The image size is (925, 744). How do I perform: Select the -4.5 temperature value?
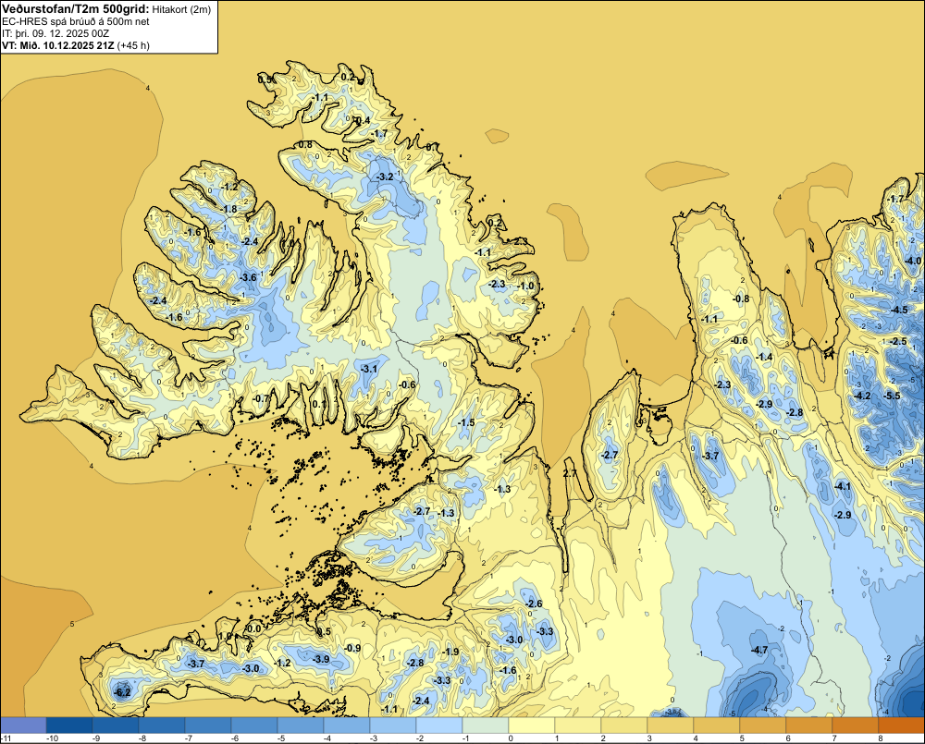[x=899, y=311]
